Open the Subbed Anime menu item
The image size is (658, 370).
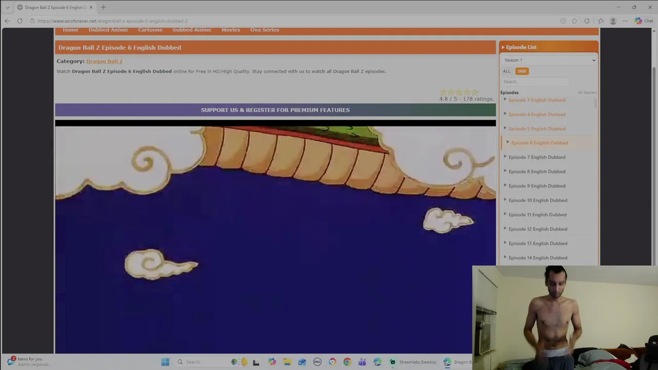point(192,30)
